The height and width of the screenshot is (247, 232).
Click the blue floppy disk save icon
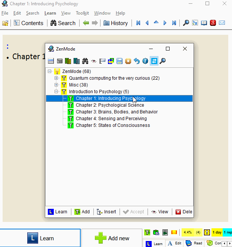(x=120, y=61)
